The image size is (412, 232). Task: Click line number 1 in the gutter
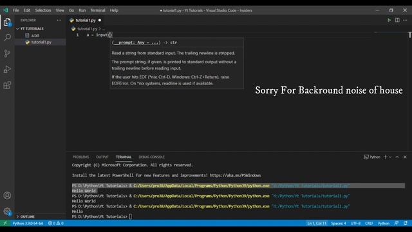coord(77,35)
